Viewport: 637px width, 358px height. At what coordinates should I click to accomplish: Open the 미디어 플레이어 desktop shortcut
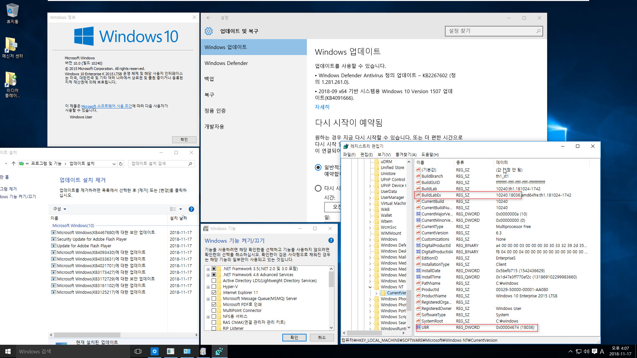(x=12, y=85)
